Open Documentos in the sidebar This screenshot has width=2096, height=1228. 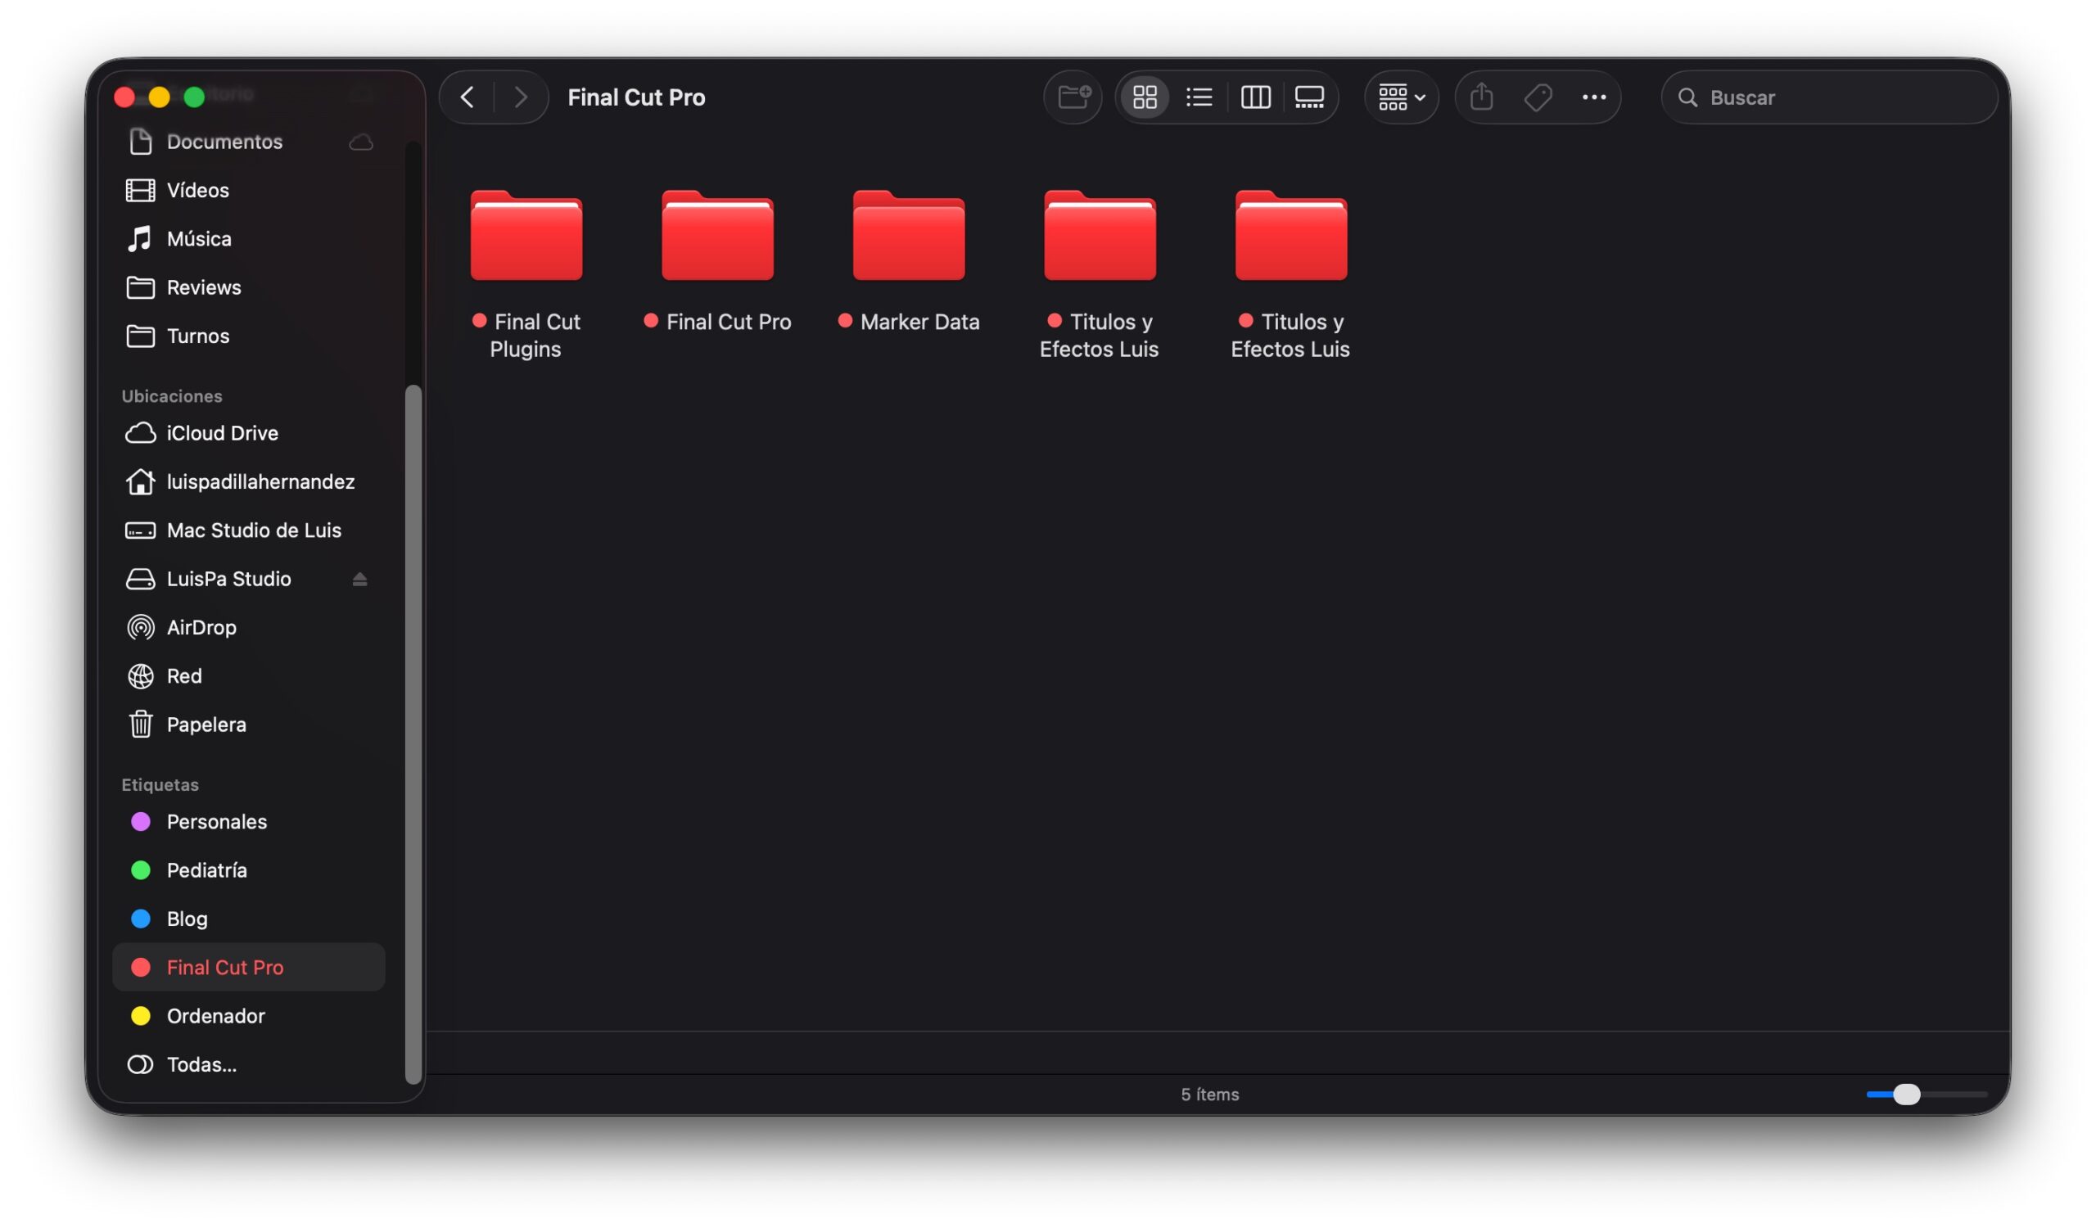(x=249, y=142)
